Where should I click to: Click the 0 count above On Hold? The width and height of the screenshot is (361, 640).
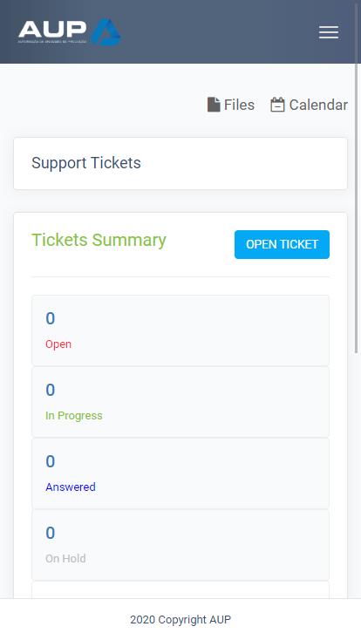click(x=51, y=533)
